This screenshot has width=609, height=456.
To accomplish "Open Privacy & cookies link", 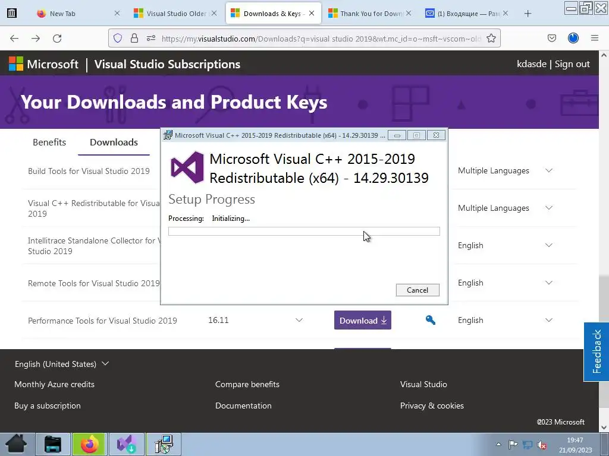I will click(432, 406).
